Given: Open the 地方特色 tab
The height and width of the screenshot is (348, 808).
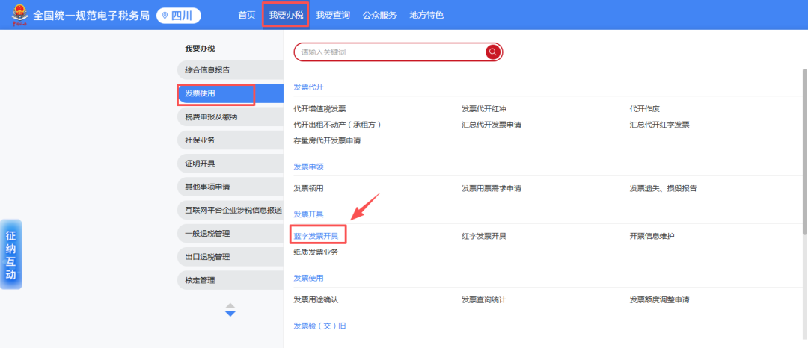Looking at the screenshot, I should 426,16.
